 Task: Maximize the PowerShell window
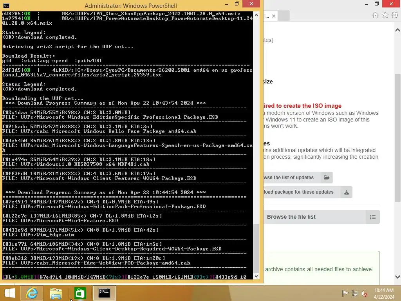tap(237, 4)
